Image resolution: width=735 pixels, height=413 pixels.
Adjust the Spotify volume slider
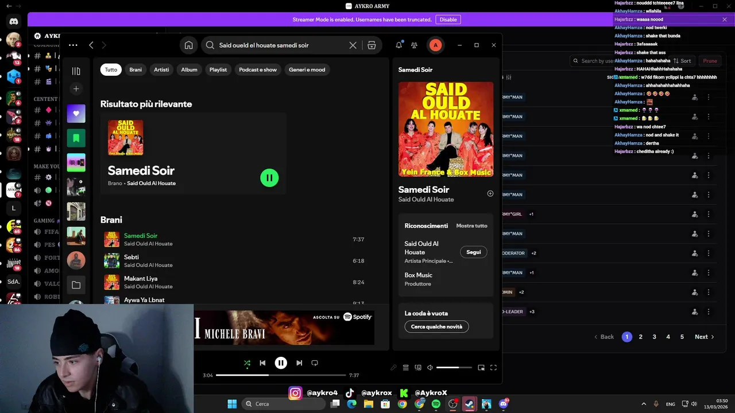point(454,368)
